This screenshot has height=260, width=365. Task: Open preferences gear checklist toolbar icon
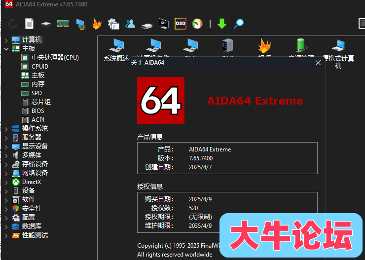tap(113, 24)
